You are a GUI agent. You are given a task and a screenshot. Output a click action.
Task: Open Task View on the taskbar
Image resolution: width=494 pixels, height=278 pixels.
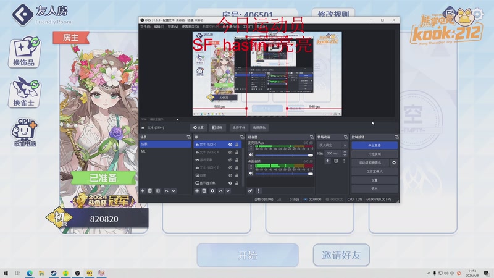[x=17, y=273]
